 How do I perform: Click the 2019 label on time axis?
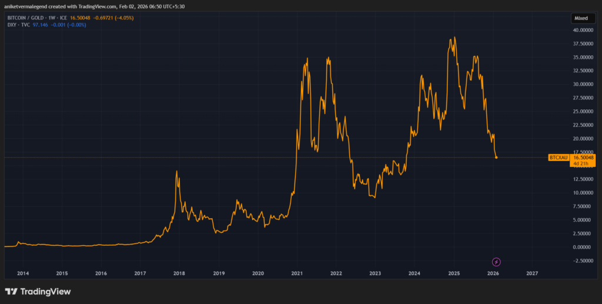pos(219,273)
